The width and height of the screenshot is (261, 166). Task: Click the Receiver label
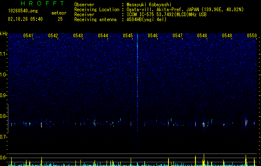(84, 15)
